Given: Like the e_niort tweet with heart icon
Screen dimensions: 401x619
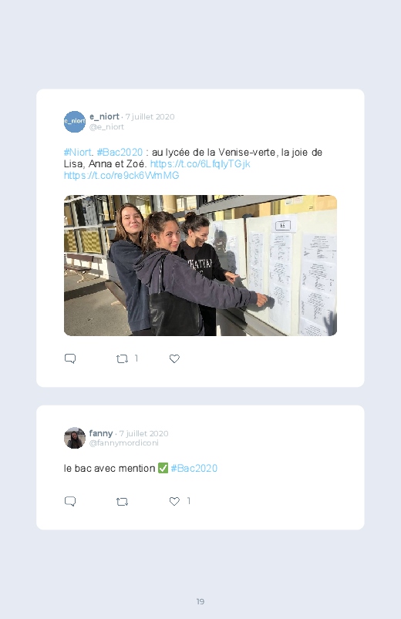Looking at the screenshot, I should click(174, 358).
